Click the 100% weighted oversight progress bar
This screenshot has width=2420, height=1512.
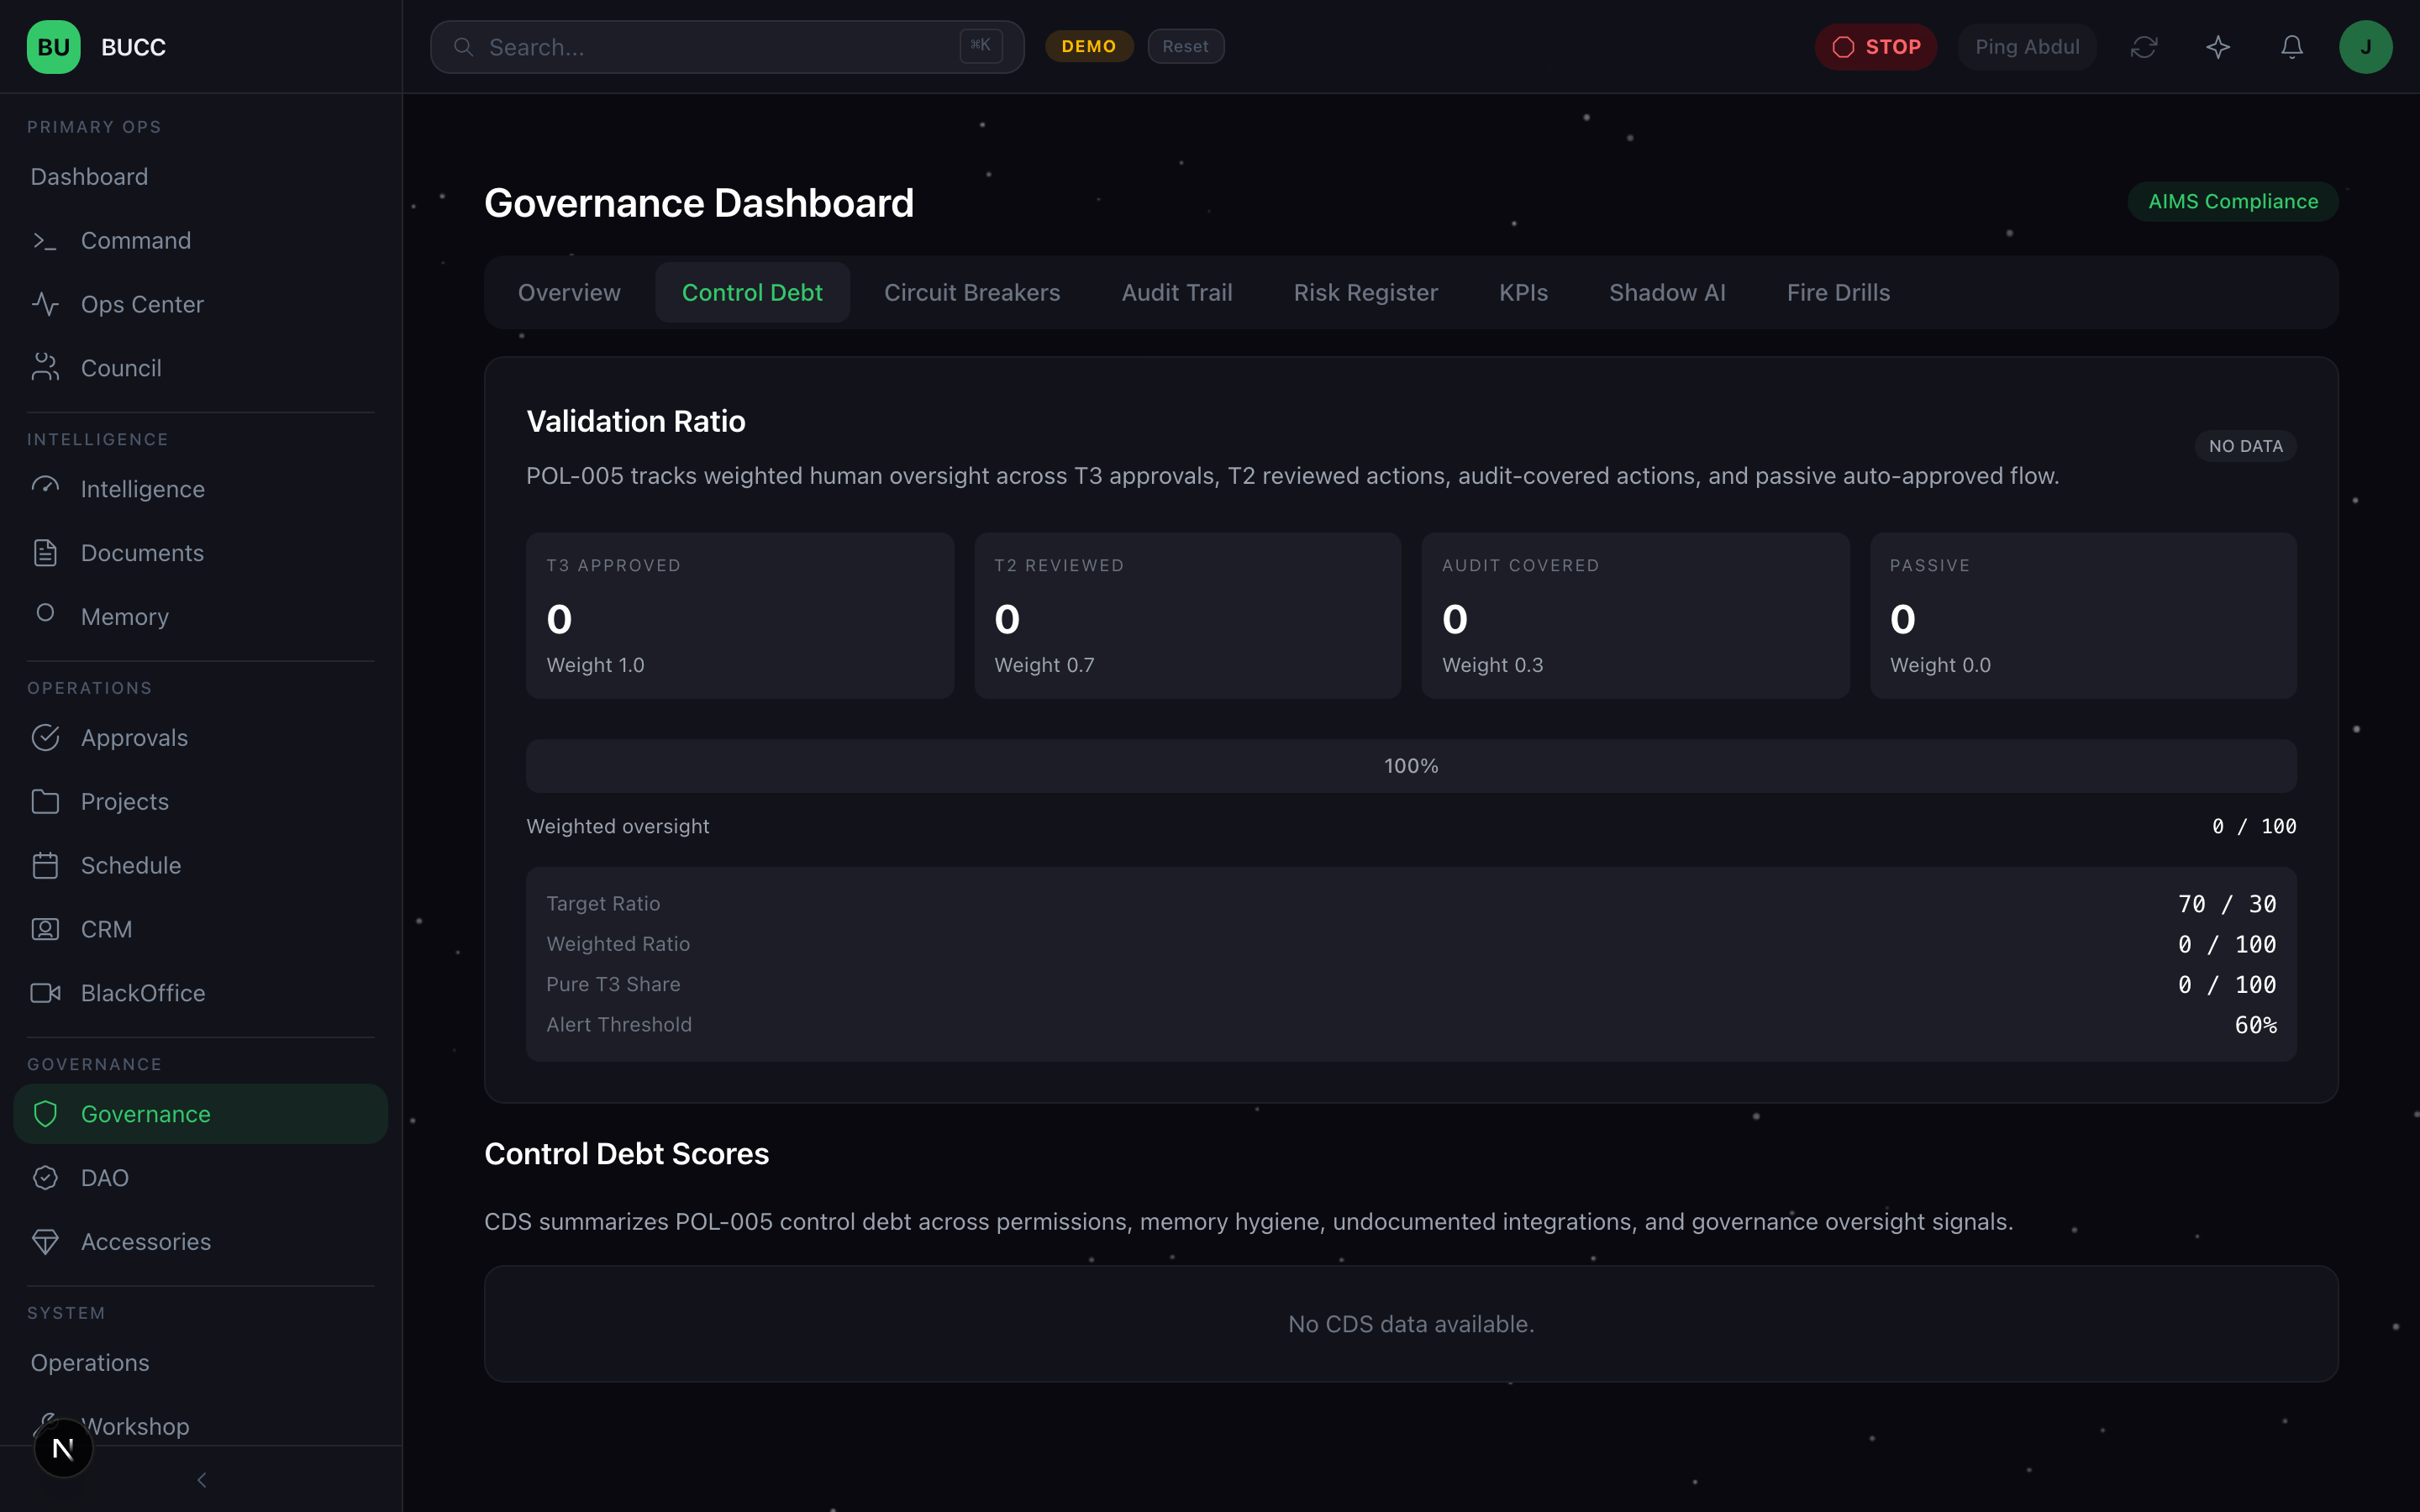click(x=1411, y=766)
